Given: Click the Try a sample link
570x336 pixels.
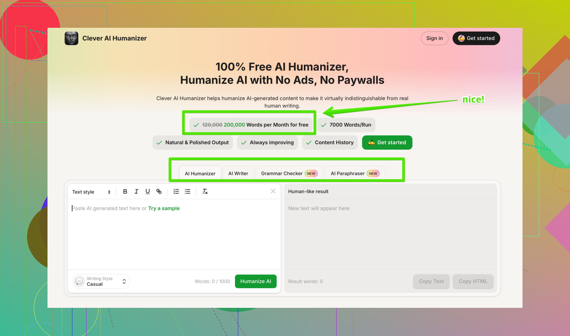Looking at the screenshot, I should (164, 208).
